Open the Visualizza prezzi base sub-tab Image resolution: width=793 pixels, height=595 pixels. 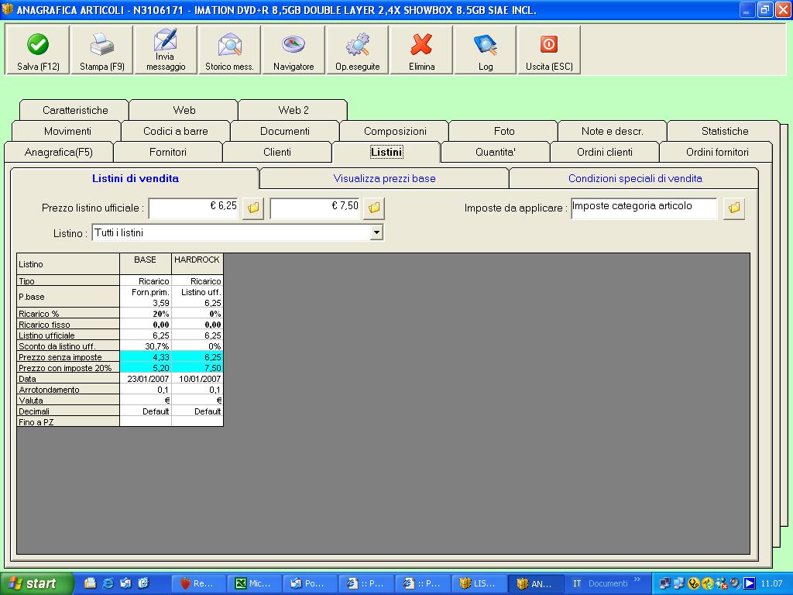pyautogui.click(x=384, y=179)
